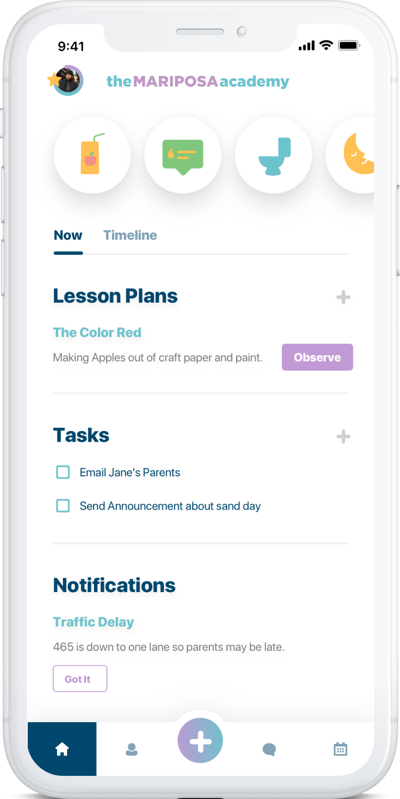Open the green message note icon
400x799 pixels.
(183, 155)
